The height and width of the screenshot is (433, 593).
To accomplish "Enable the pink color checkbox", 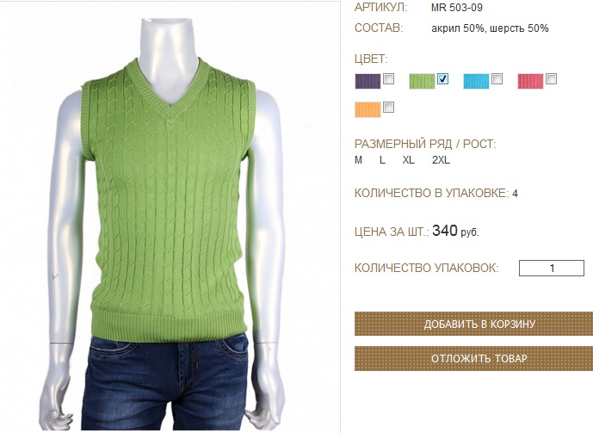I will (552, 78).
